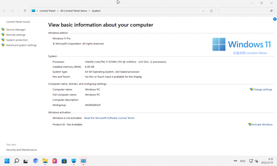Select the Control Panel breadcrumb
The image size is (277, 166).
[x=48, y=11]
